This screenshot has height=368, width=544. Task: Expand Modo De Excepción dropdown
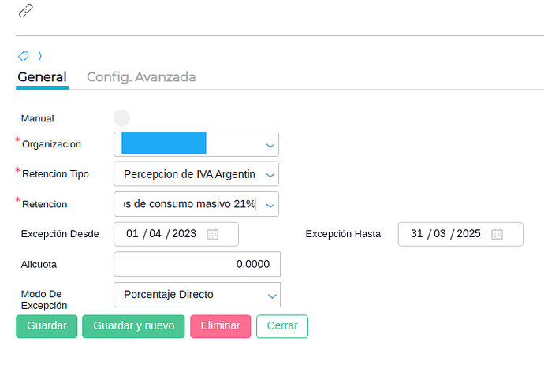coord(270,296)
